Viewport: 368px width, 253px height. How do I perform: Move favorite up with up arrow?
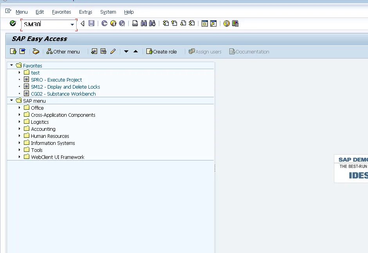pos(136,52)
